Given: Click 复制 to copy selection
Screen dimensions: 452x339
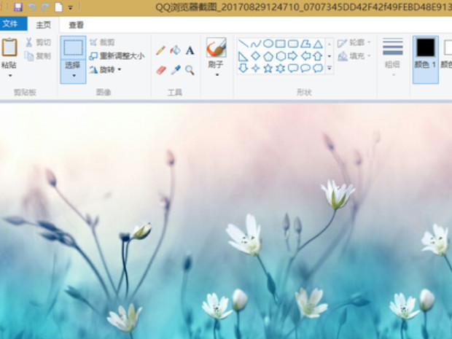Looking at the screenshot, I should [38, 55].
